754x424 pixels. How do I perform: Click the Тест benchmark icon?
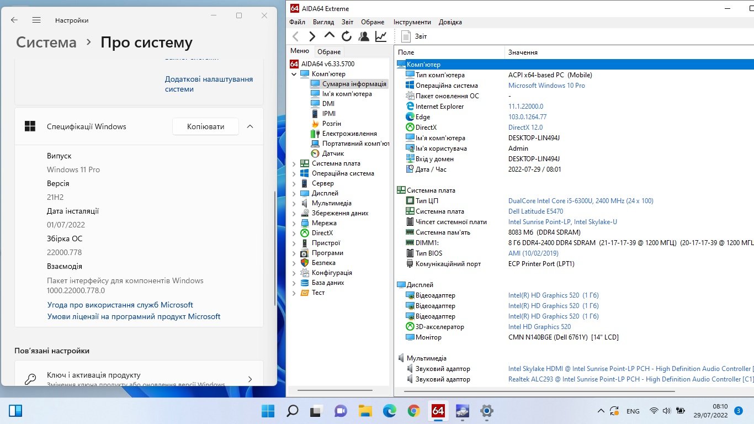[x=305, y=293]
